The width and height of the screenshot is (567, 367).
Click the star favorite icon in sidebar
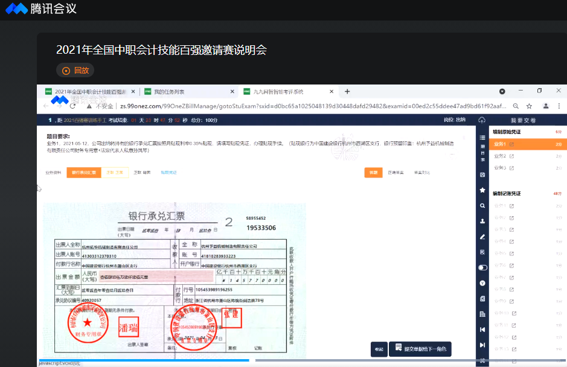(482, 190)
